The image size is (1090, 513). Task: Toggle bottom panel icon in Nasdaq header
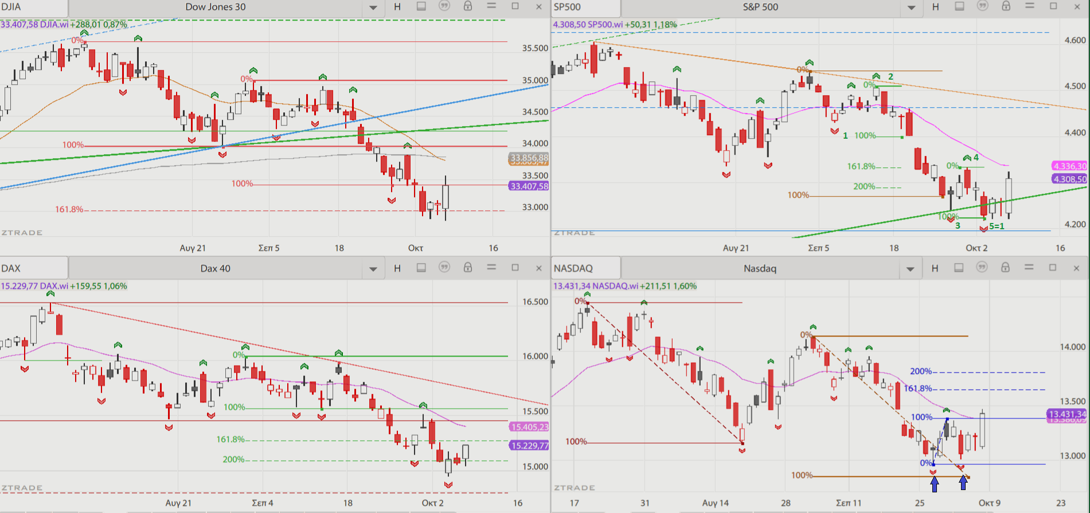point(959,268)
